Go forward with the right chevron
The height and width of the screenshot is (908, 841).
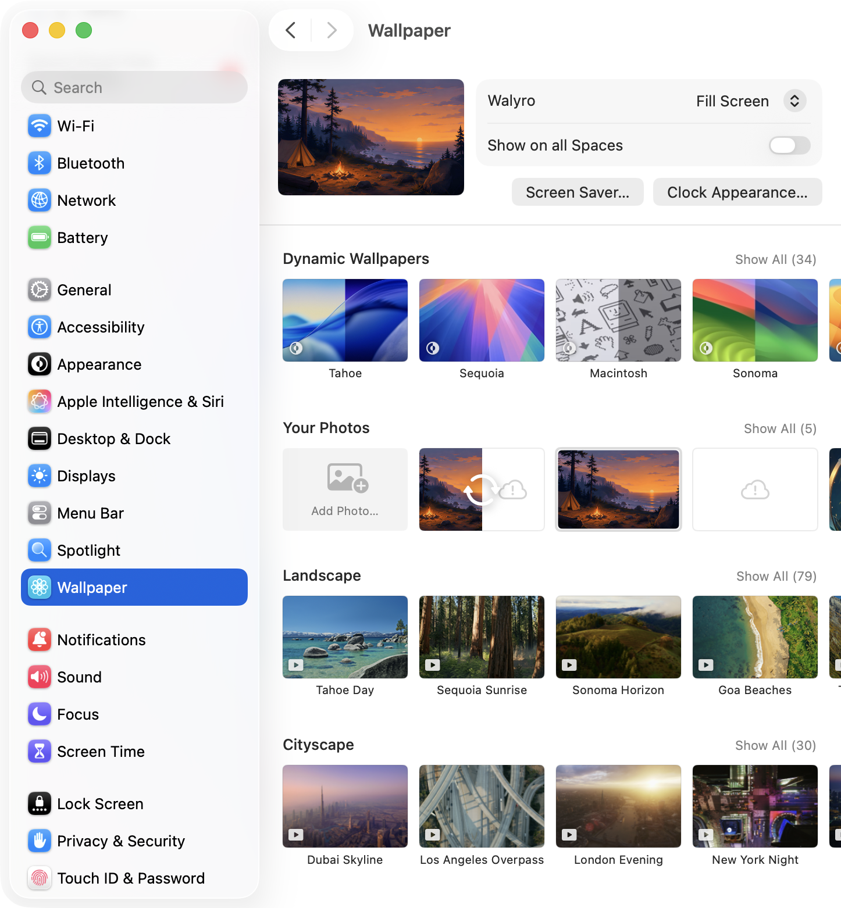(x=332, y=30)
